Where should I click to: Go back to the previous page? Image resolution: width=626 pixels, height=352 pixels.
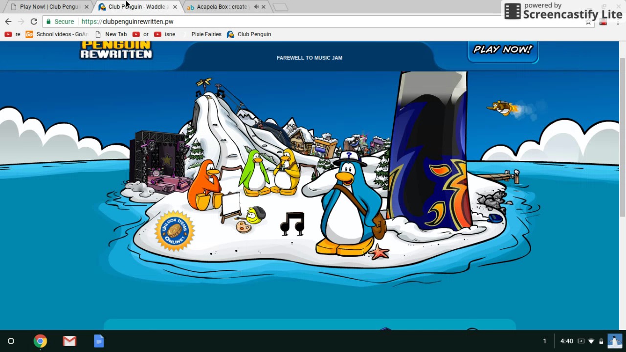(8, 22)
